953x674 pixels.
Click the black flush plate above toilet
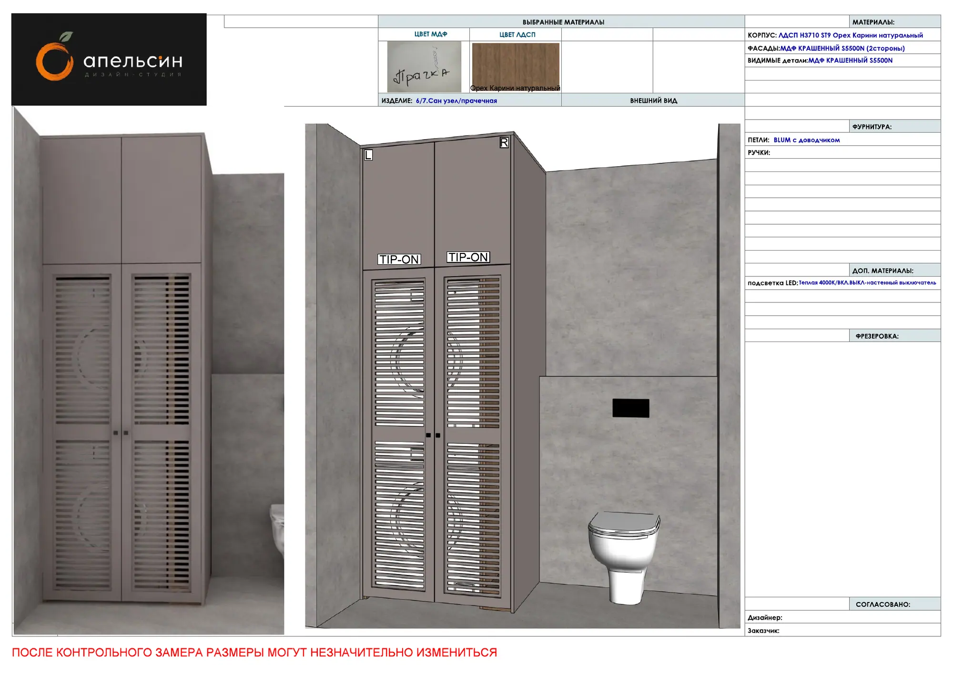pyautogui.click(x=630, y=408)
